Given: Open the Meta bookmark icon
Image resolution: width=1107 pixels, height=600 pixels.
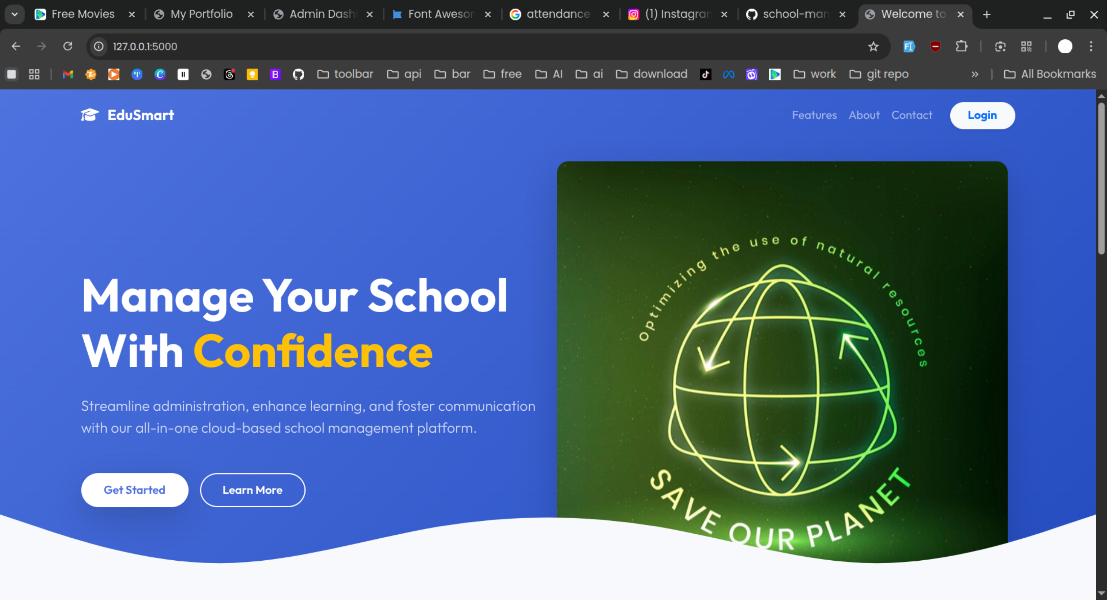Looking at the screenshot, I should click(729, 74).
